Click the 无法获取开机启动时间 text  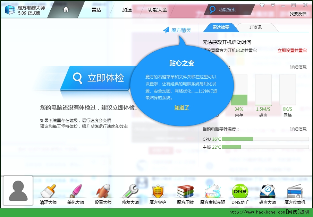click(x=227, y=42)
